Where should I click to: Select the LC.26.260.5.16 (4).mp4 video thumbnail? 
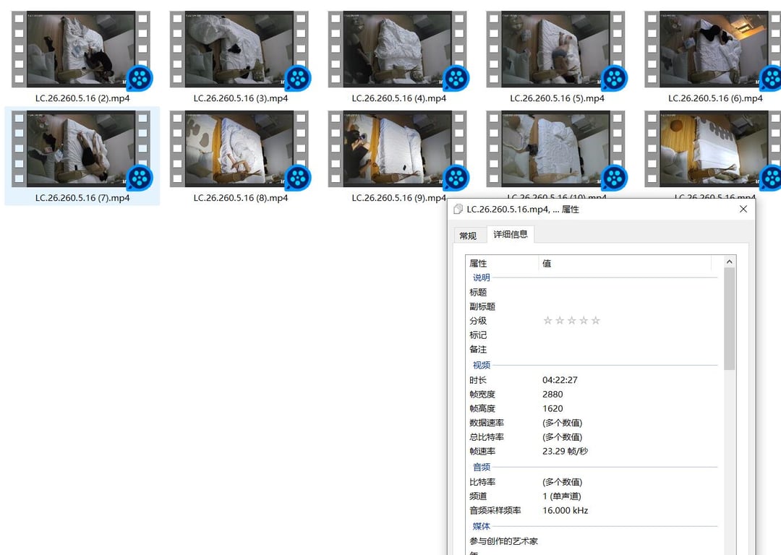click(x=398, y=49)
